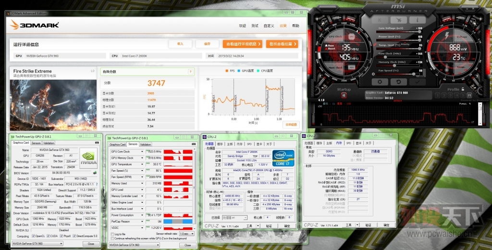
Task: Open GPU Core Clock sensor dropdown
Action: [142, 151]
